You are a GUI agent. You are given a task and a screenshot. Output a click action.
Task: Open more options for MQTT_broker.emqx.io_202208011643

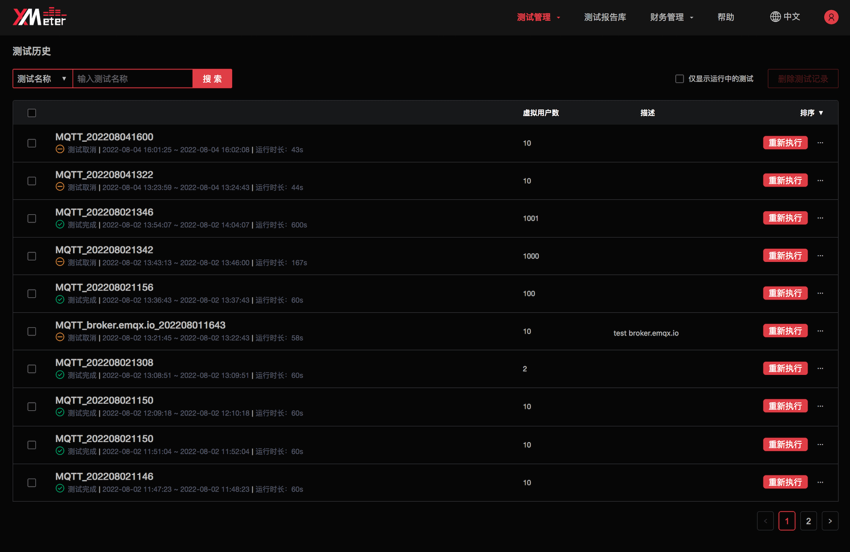820,331
